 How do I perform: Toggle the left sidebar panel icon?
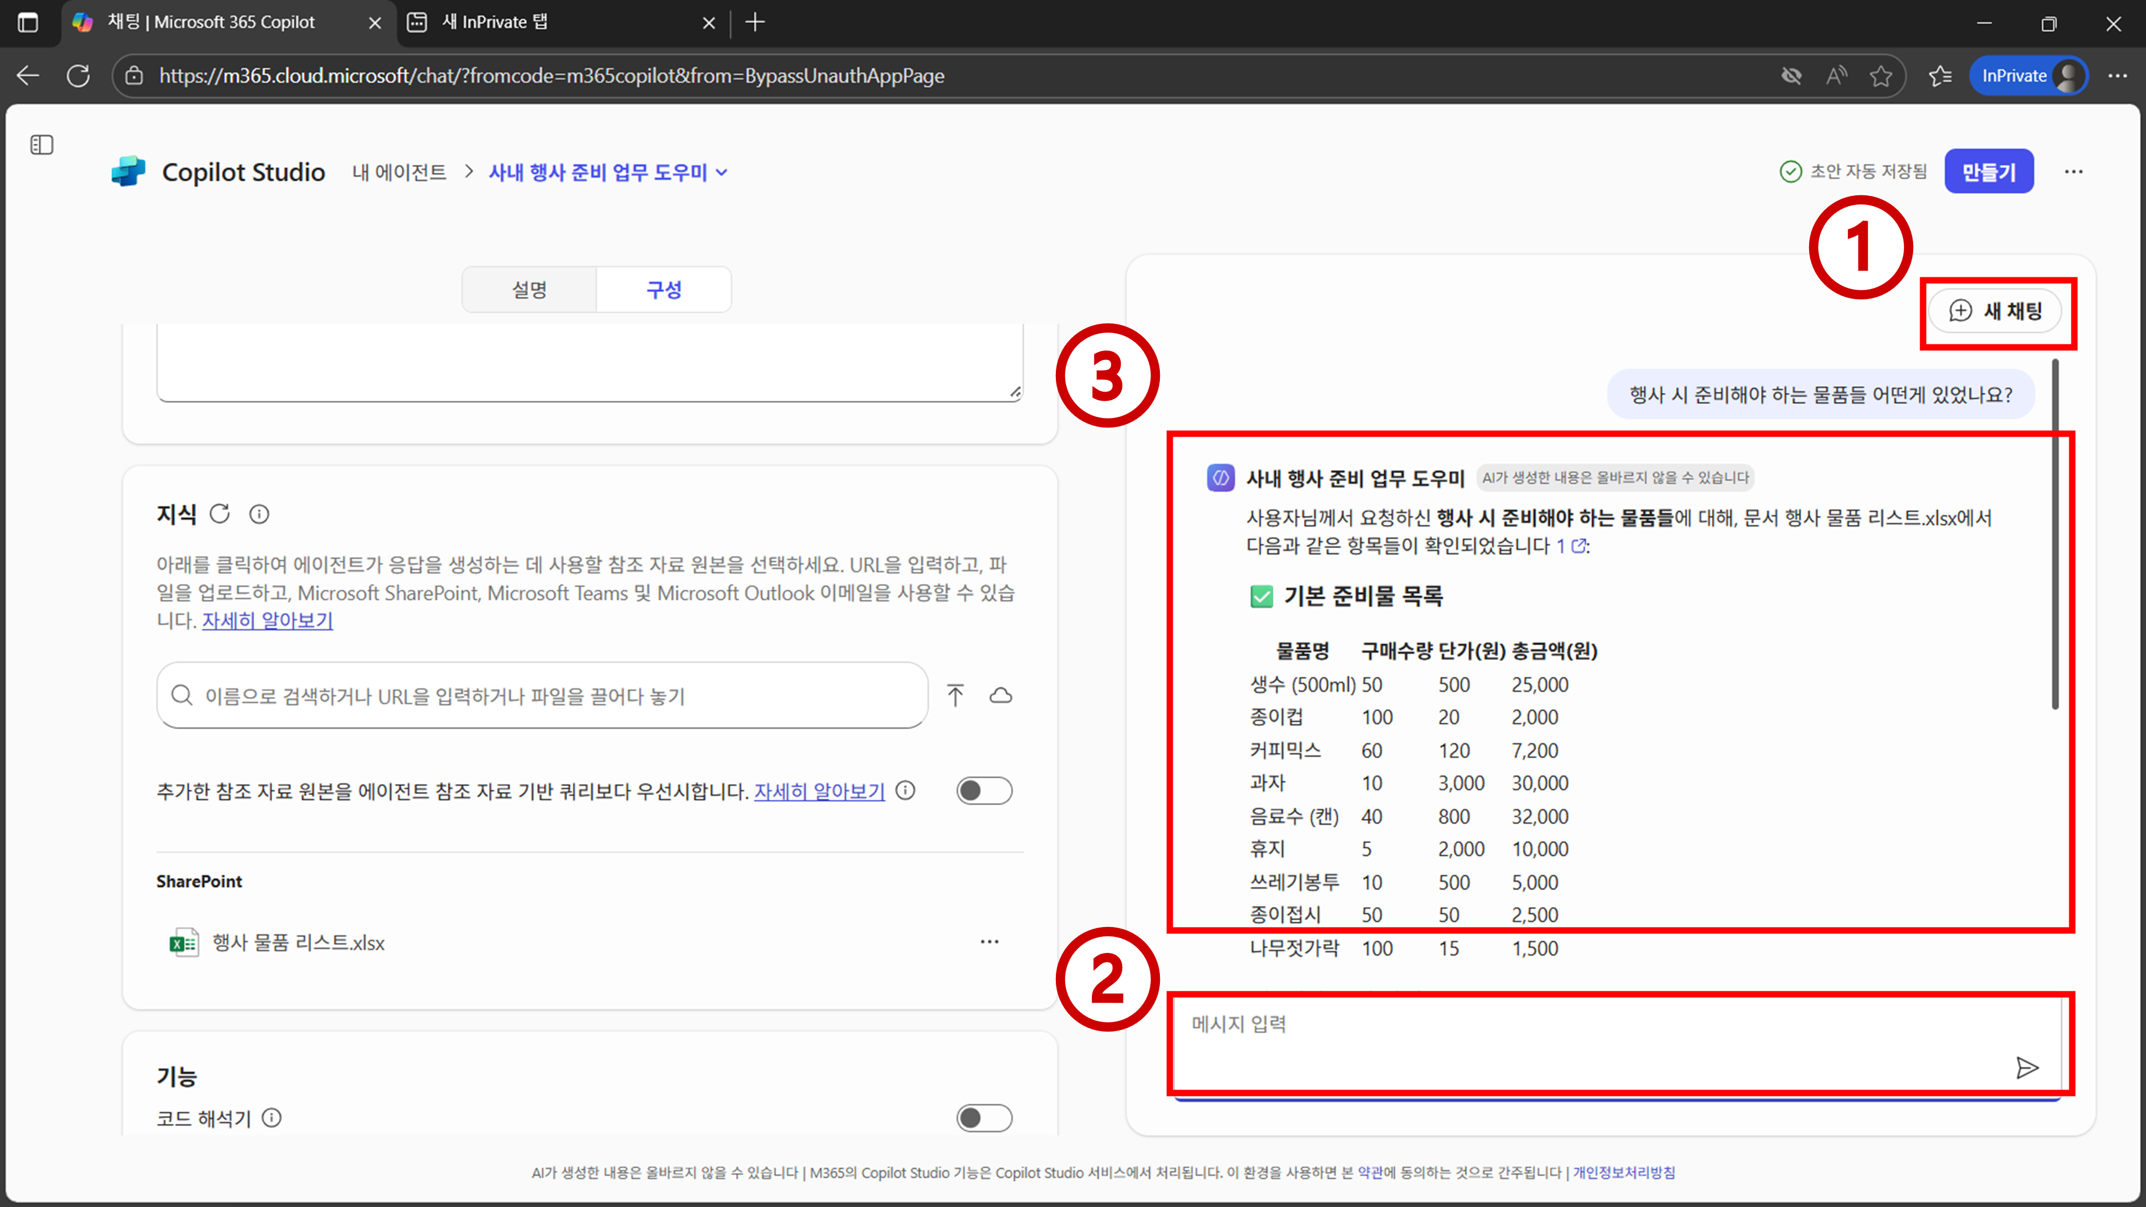click(42, 145)
